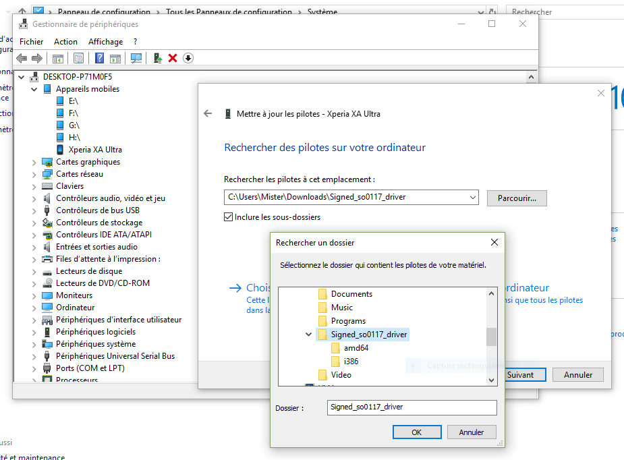Screen dimensions: 624x460
Task: Click the folder tree scroll down arrow
Action: (x=492, y=380)
